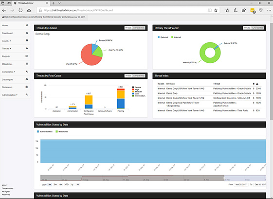
Task: Click the Assets icon in sidebar
Action: [27, 40]
